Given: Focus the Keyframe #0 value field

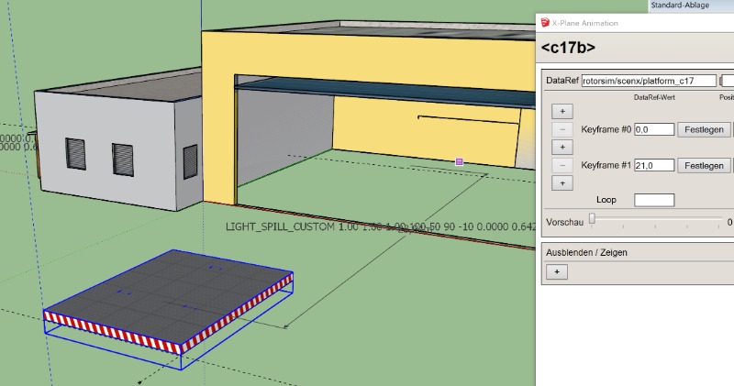Looking at the screenshot, I should 654,129.
